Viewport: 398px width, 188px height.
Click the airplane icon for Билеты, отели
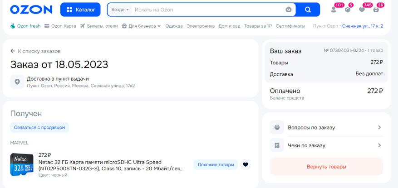82,26
